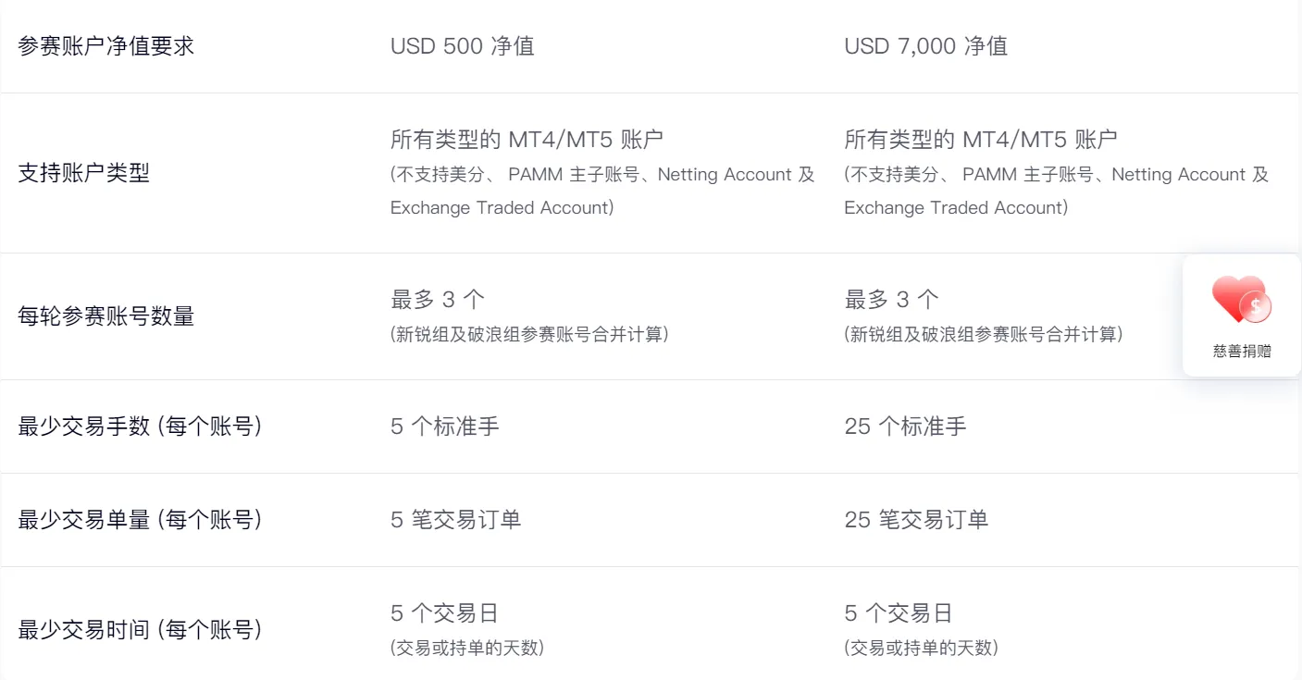
Task: Open the 慈善捐赠 floating button label
Action: coord(1242,352)
